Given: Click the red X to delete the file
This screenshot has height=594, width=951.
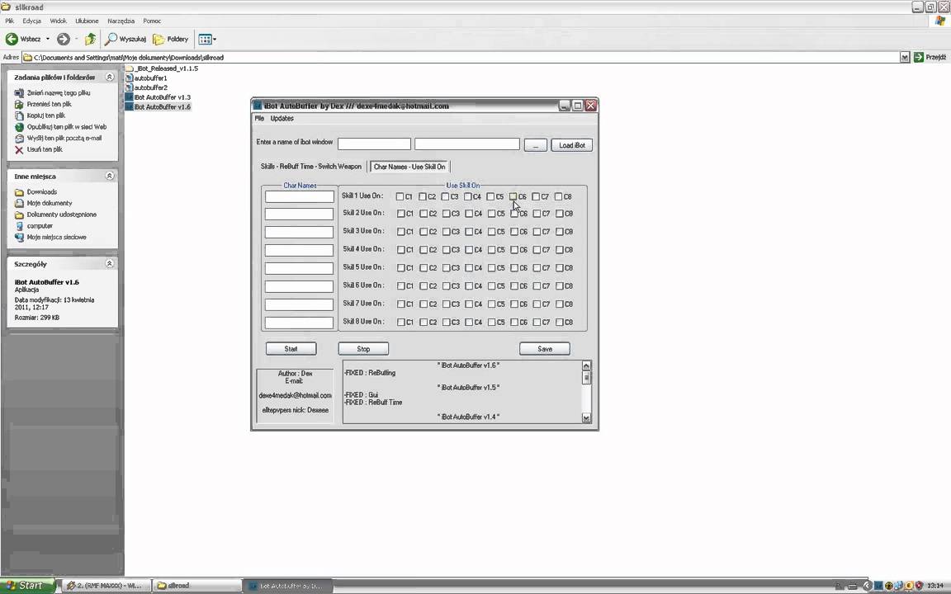Looking at the screenshot, I should pyautogui.click(x=20, y=149).
